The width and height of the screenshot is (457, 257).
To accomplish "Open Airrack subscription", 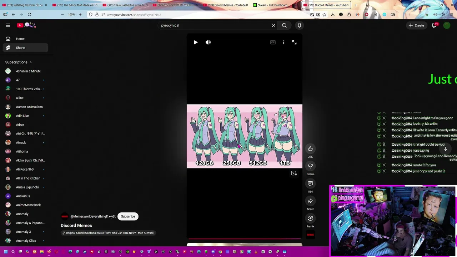I will pyautogui.click(x=25, y=142).
